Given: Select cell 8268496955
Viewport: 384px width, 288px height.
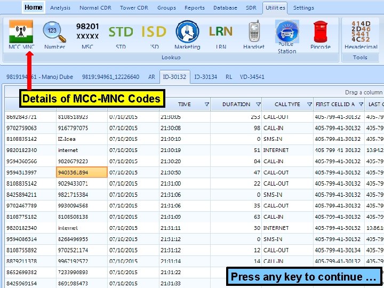Looking at the screenshot, I should 82,239.
